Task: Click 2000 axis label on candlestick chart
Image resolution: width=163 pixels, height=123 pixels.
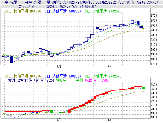Action: click(154, 49)
